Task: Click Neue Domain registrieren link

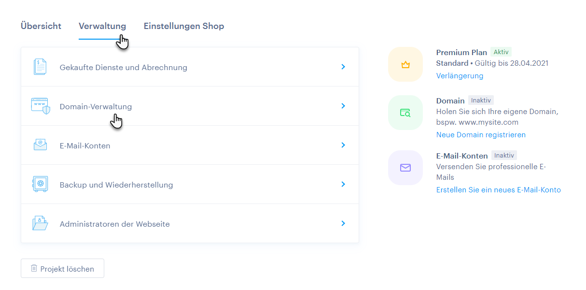Action: [x=481, y=135]
